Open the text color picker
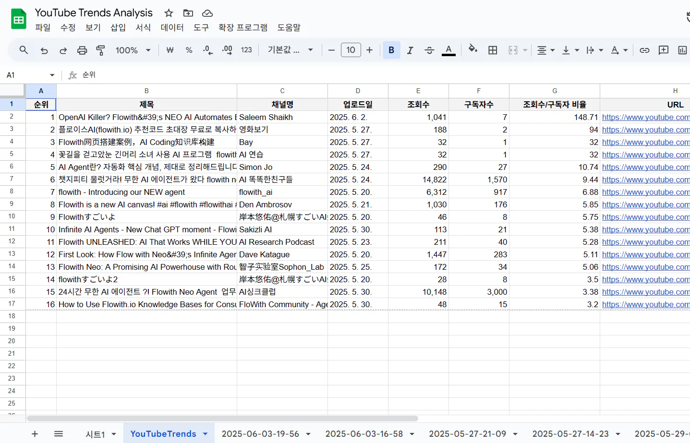690x443 pixels. point(448,50)
